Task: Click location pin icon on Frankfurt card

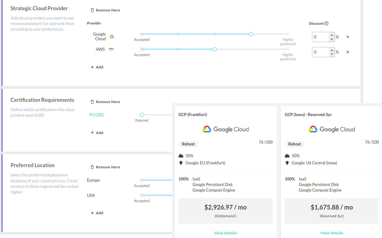Action: click(181, 163)
